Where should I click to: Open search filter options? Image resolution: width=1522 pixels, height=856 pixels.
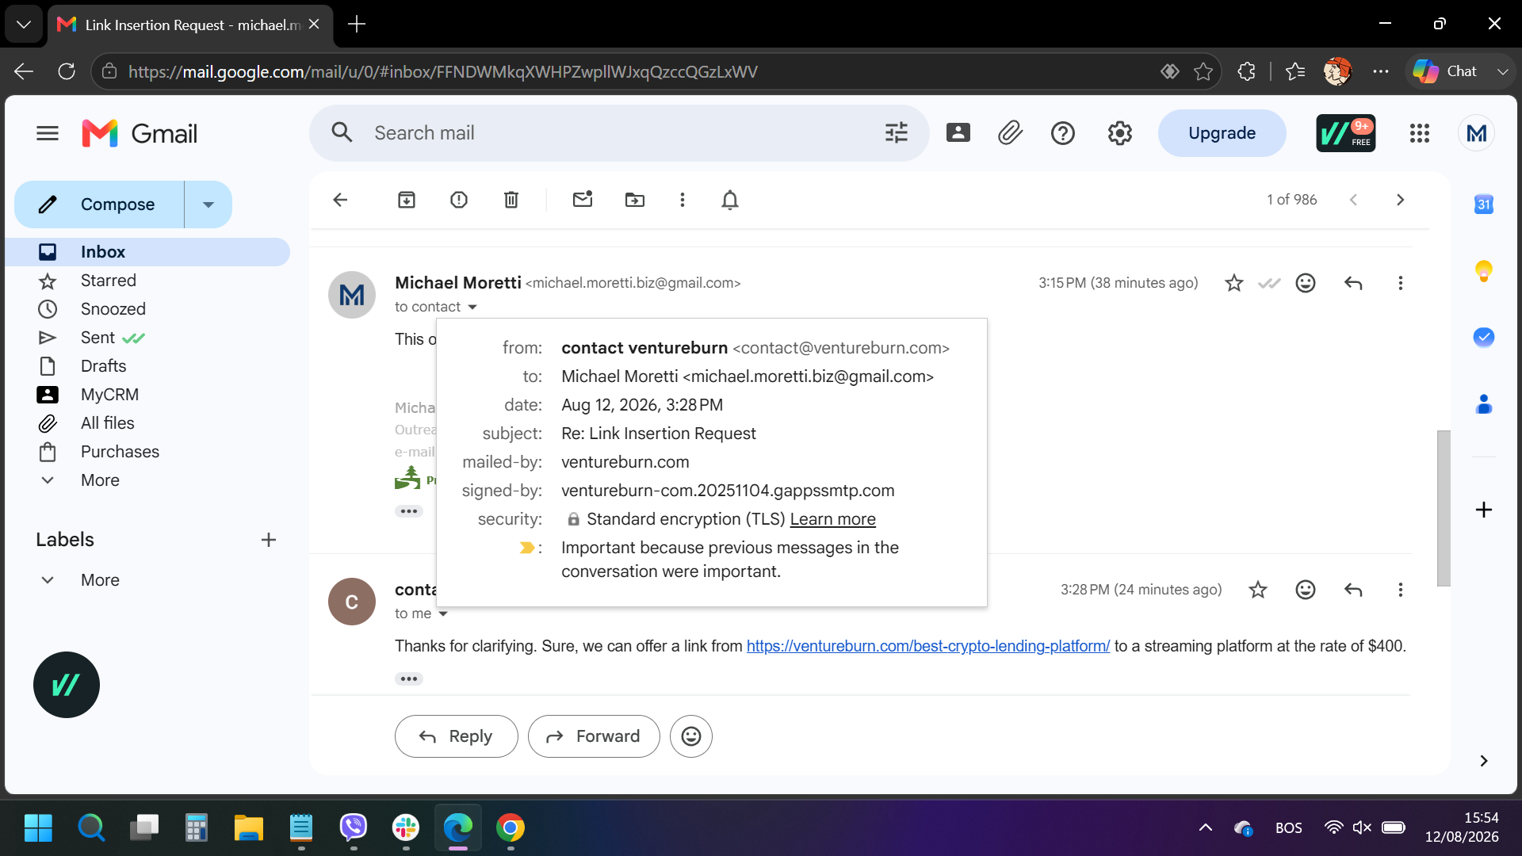[x=897, y=133]
